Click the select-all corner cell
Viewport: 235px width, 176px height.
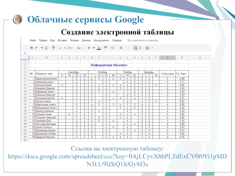point(25,57)
